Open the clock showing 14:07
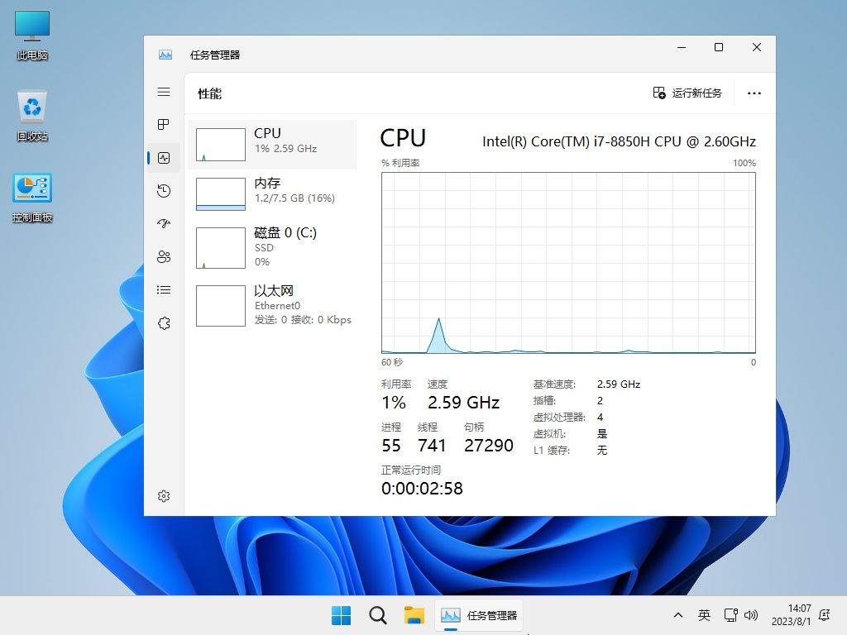Image resolution: width=847 pixels, height=635 pixels. 792,615
